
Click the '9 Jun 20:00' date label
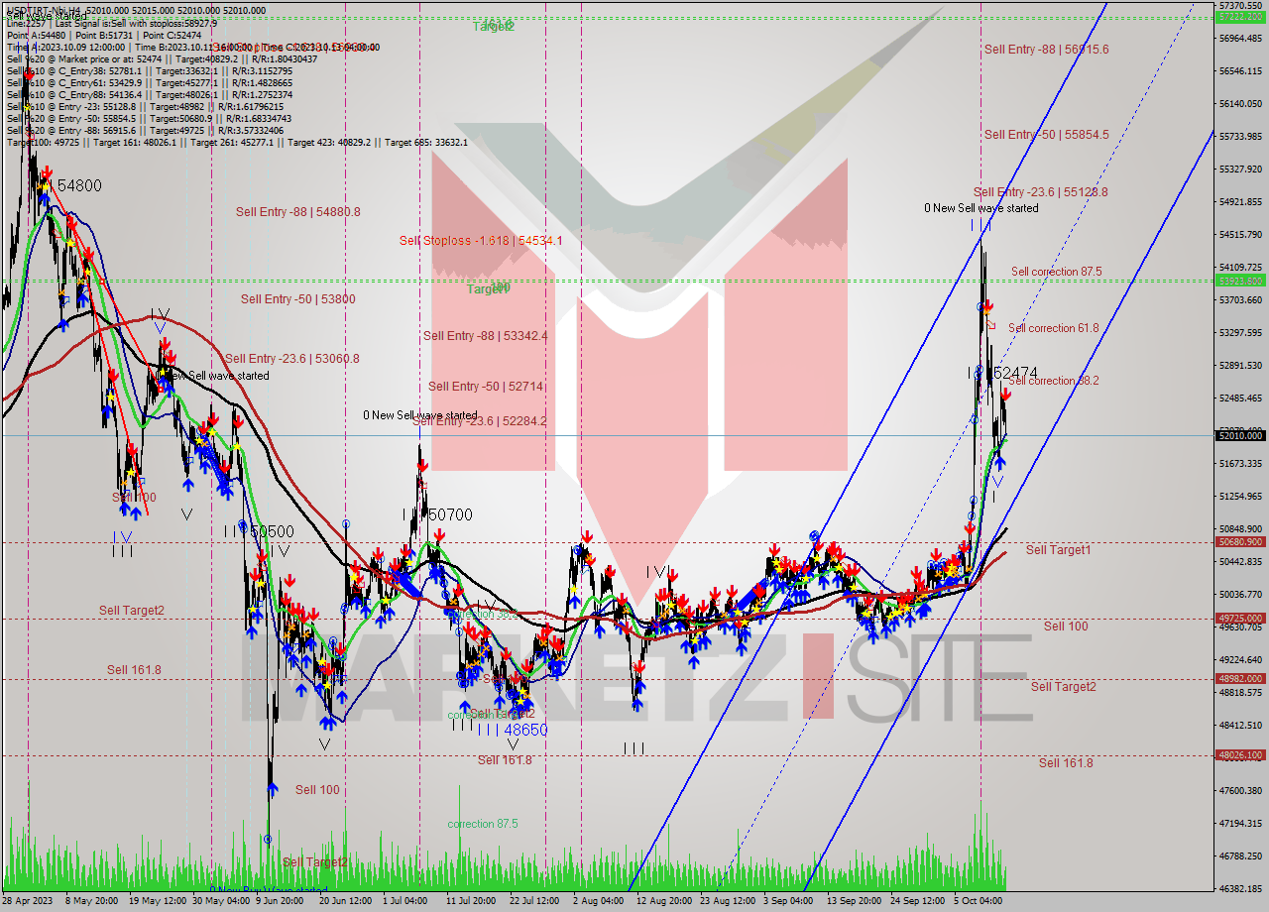(282, 902)
